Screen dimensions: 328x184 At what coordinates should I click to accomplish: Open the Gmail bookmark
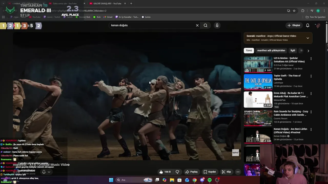pyautogui.click(x=108, y=17)
